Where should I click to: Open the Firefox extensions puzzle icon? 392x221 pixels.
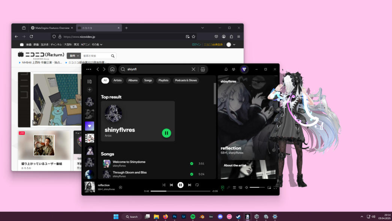[x=231, y=36]
